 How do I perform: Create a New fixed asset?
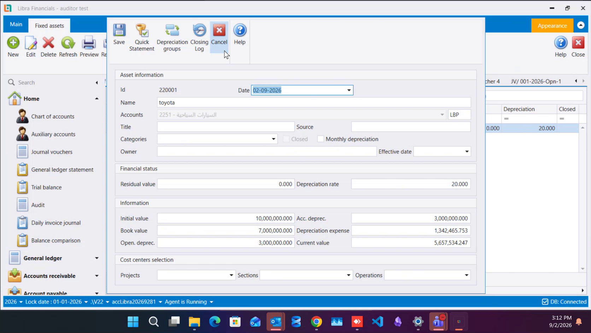click(x=13, y=47)
